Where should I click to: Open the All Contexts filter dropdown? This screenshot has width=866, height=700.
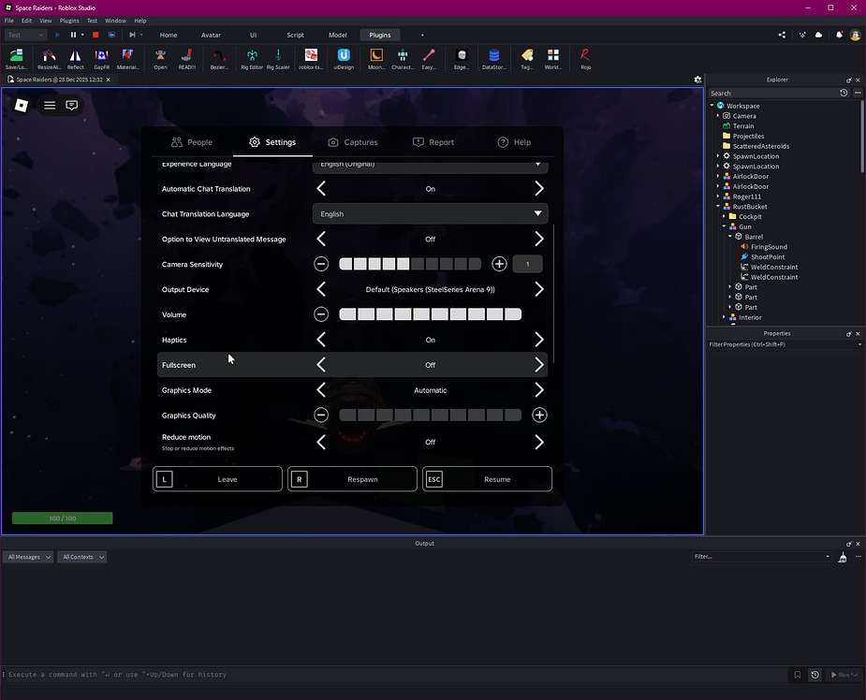click(81, 557)
